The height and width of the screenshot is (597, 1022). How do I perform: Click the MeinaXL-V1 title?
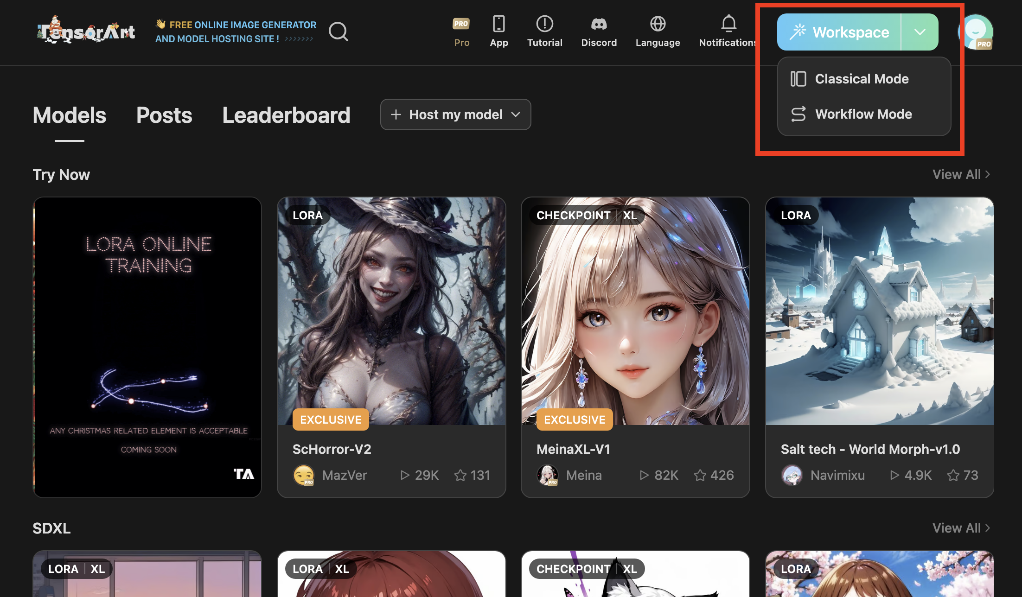[574, 449]
